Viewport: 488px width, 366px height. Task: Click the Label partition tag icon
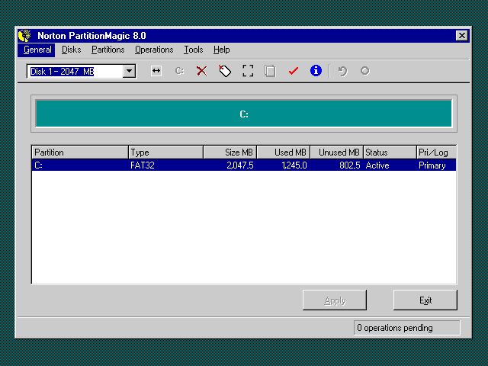[x=225, y=71]
